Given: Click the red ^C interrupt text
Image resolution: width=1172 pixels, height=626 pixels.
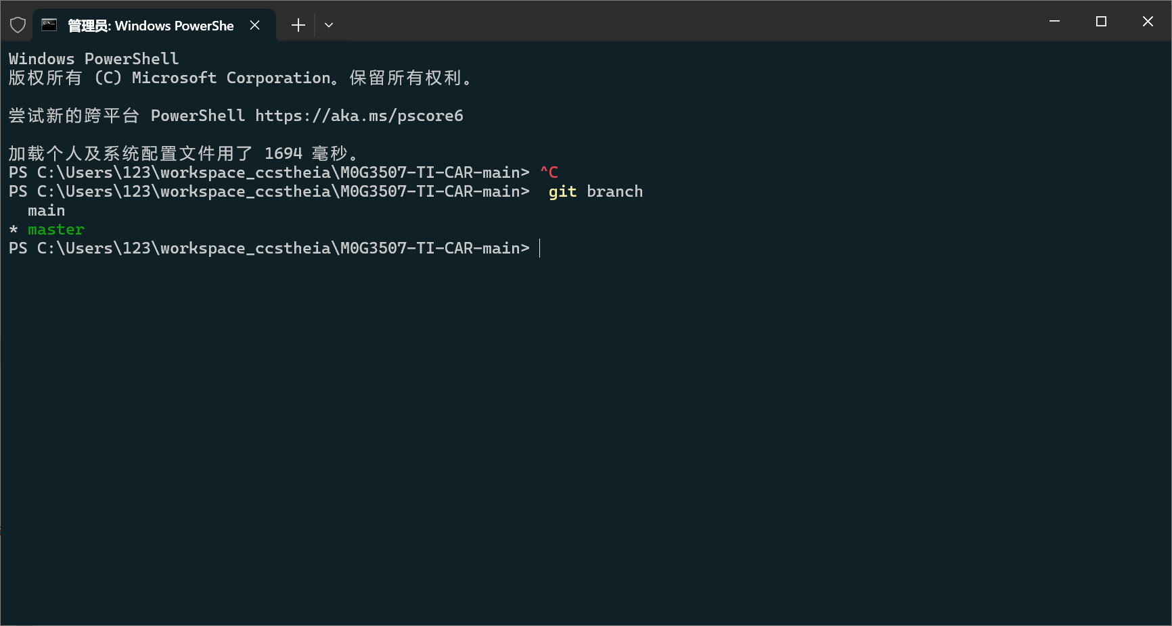Looking at the screenshot, I should coord(549,173).
